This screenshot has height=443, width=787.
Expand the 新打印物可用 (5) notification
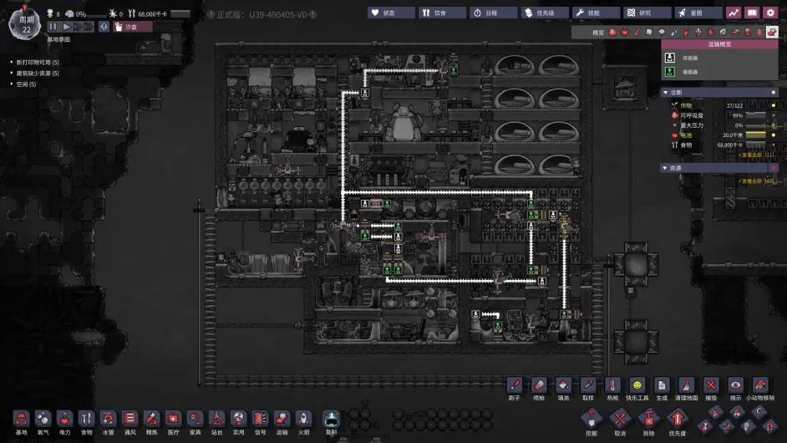coord(37,63)
